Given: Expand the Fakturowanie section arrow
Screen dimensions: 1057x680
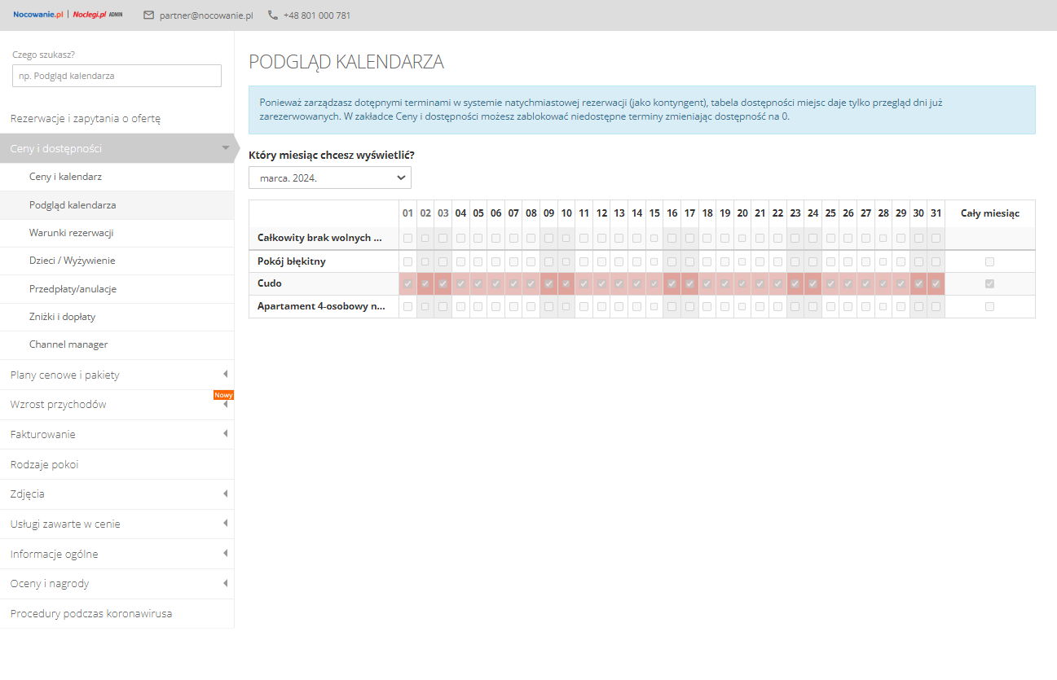Looking at the screenshot, I should click(225, 434).
